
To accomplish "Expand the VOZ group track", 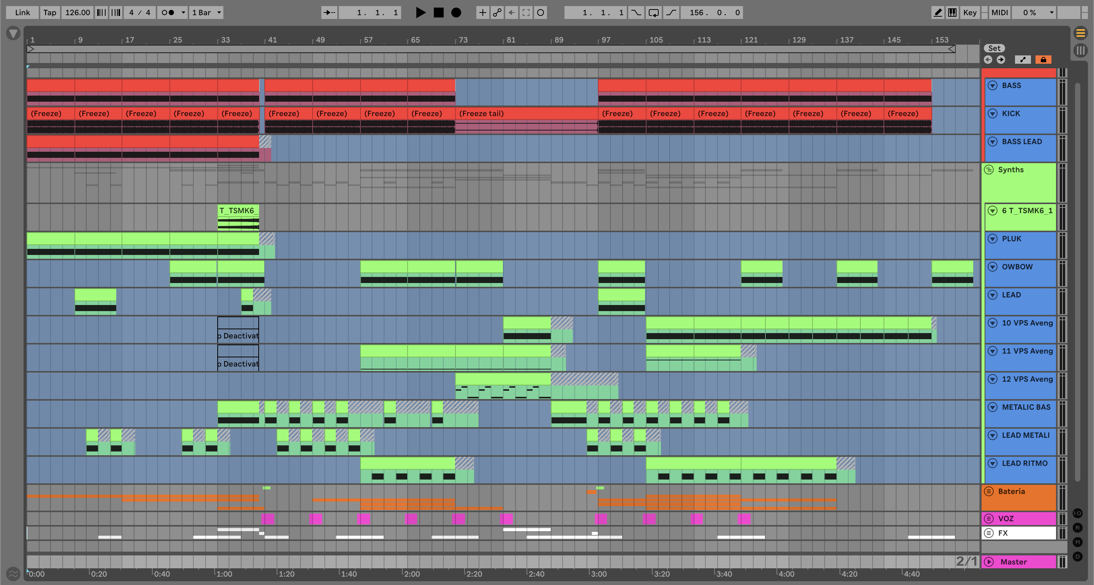I will click(989, 518).
